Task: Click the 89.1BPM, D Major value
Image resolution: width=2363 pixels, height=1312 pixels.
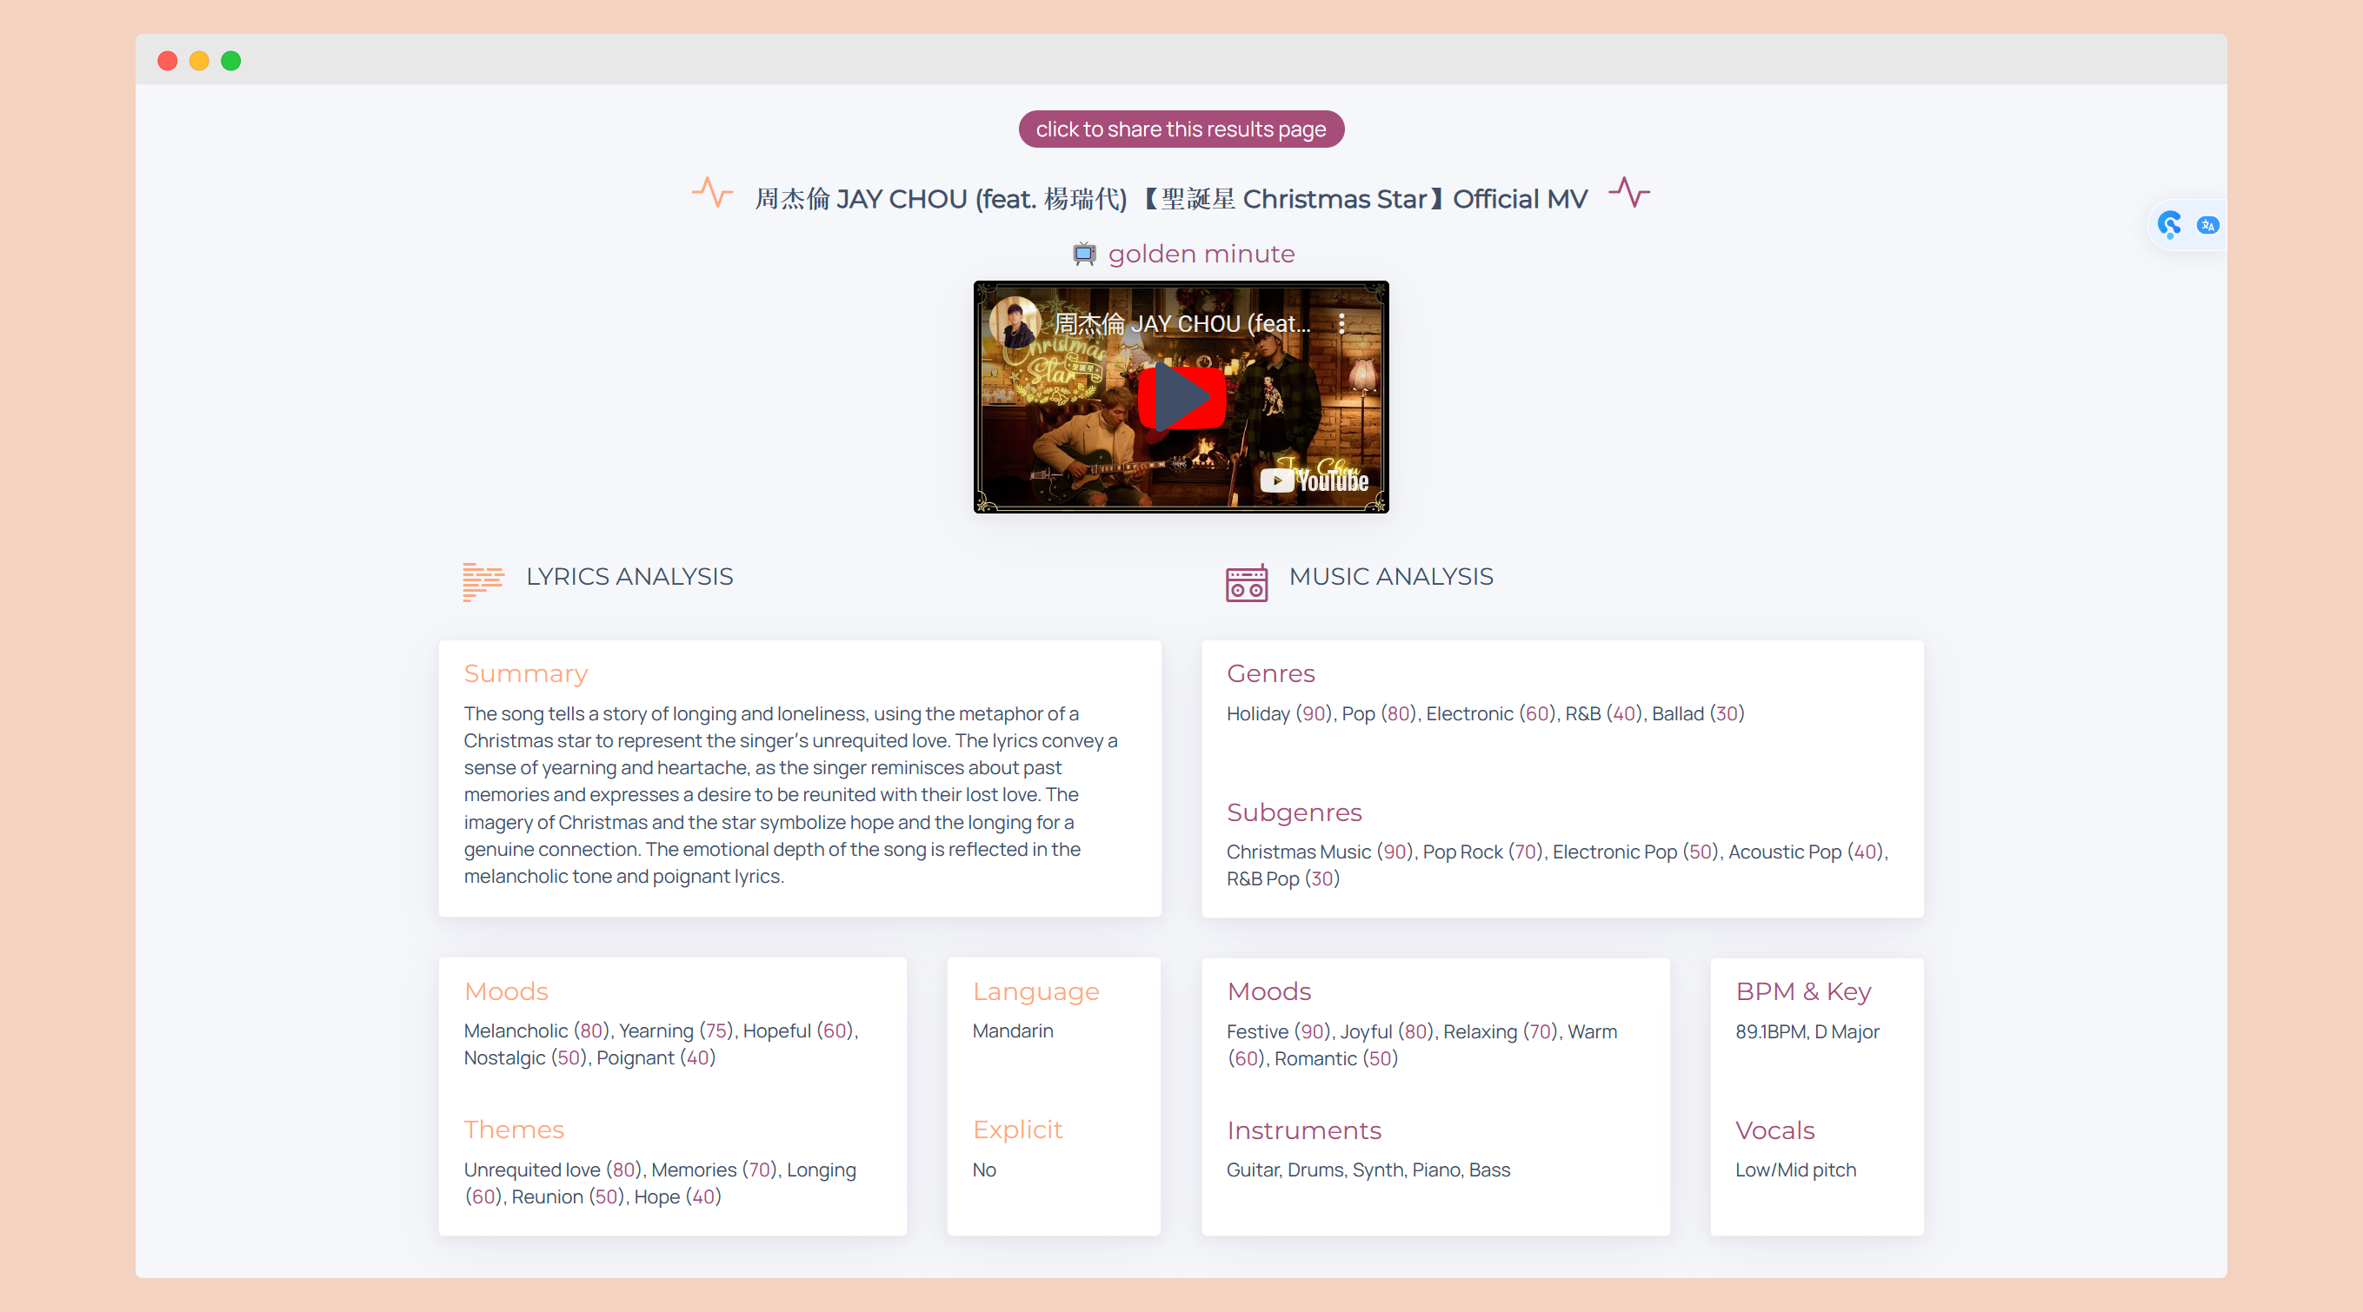Action: pyautogui.click(x=1807, y=1031)
